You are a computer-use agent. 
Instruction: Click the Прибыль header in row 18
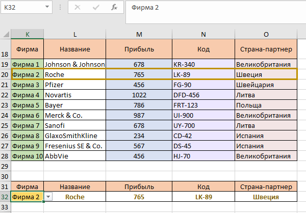coord(139,49)
